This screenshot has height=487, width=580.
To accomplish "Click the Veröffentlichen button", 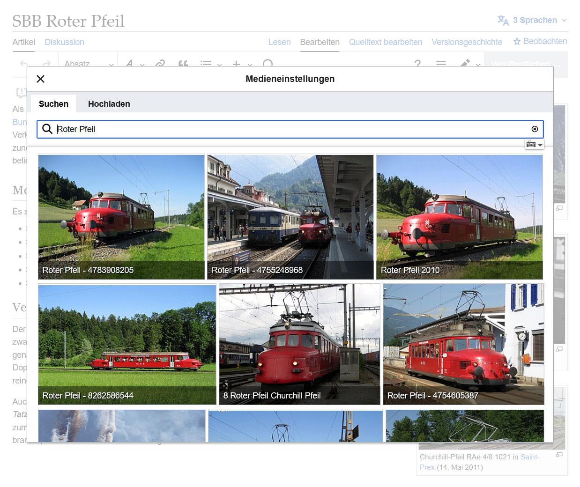I will (526, 63).
